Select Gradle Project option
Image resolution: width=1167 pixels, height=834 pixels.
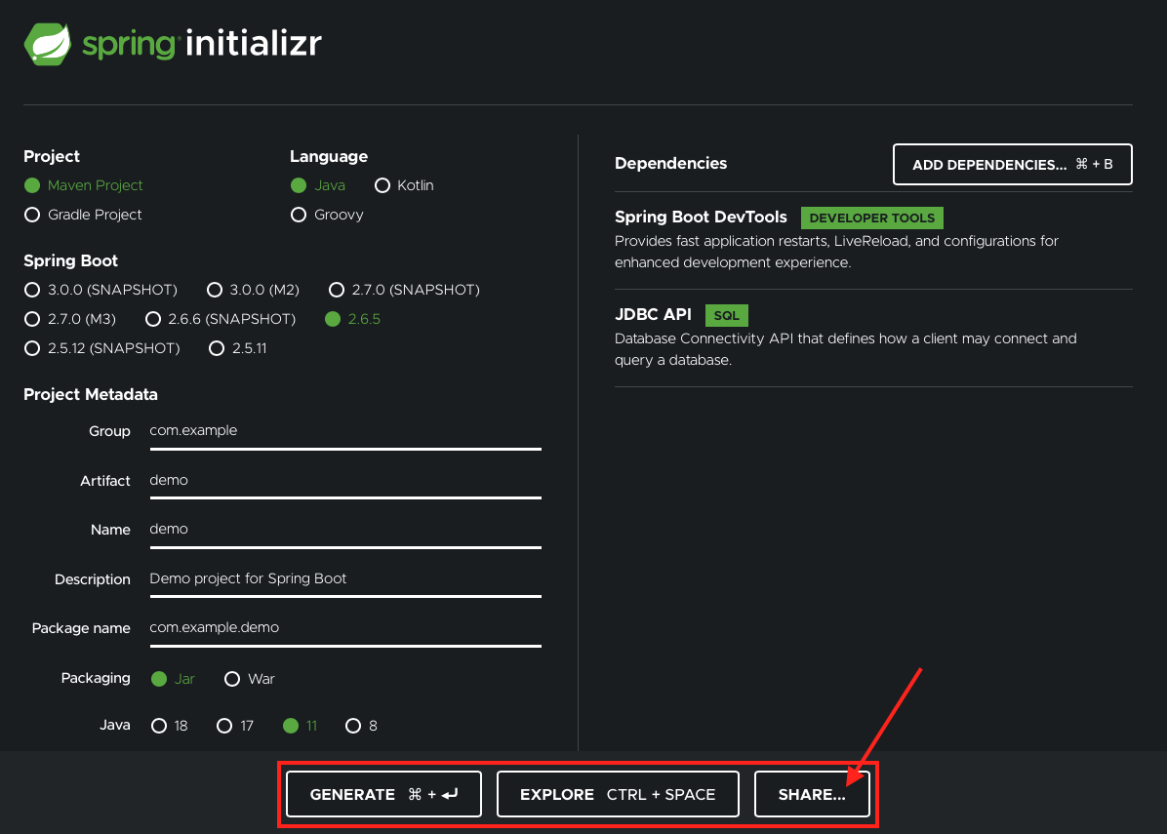point(32,215)
